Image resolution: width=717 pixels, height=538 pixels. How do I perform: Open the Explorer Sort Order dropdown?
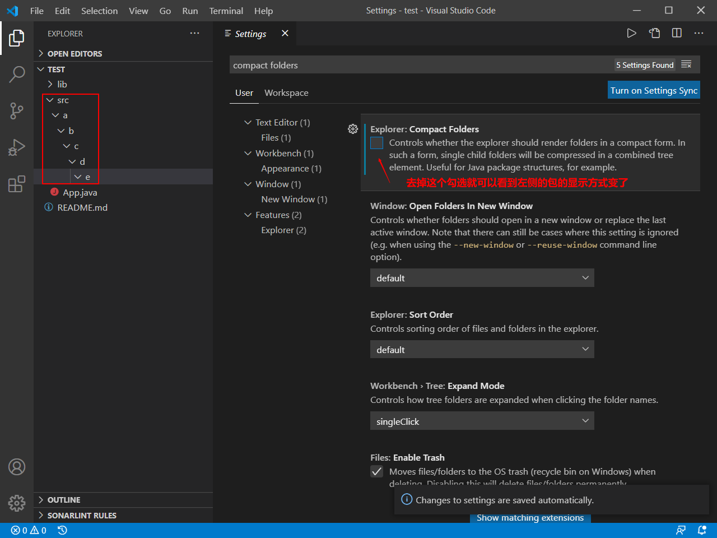click(x=482, y=350)
